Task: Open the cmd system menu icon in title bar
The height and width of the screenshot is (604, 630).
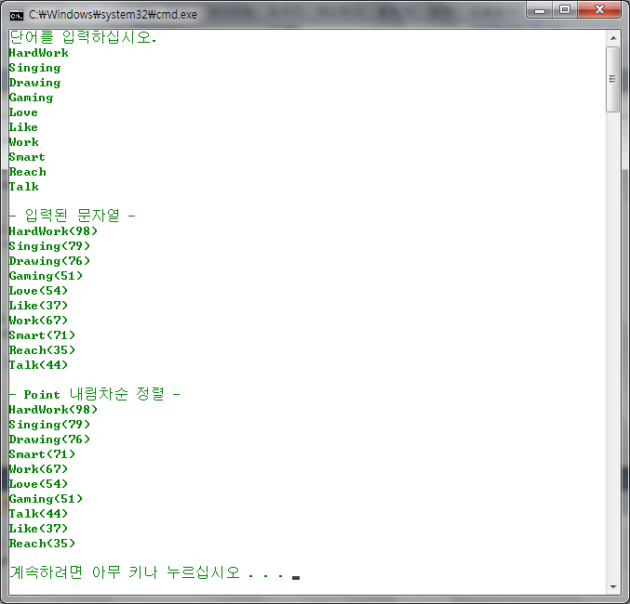Action: [17, 15]
